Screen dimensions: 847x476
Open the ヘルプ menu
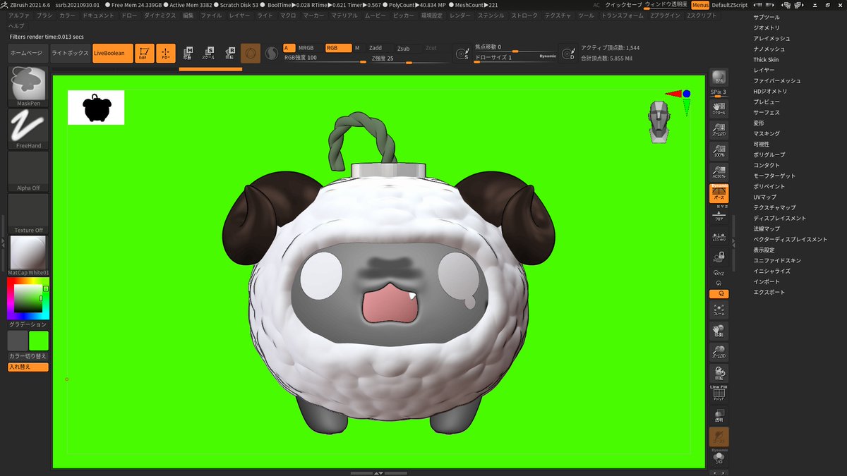coord(16,25)
